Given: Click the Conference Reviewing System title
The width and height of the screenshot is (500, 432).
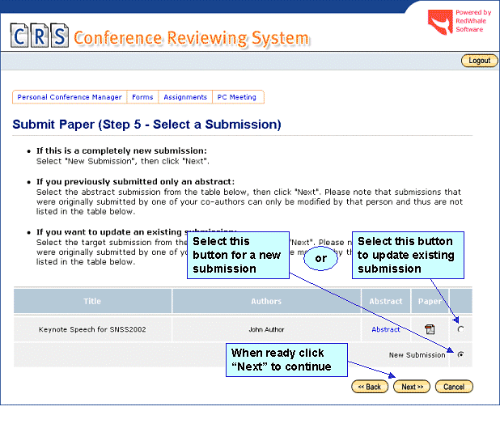Looking at the screenshot, I should pos(191,38).
